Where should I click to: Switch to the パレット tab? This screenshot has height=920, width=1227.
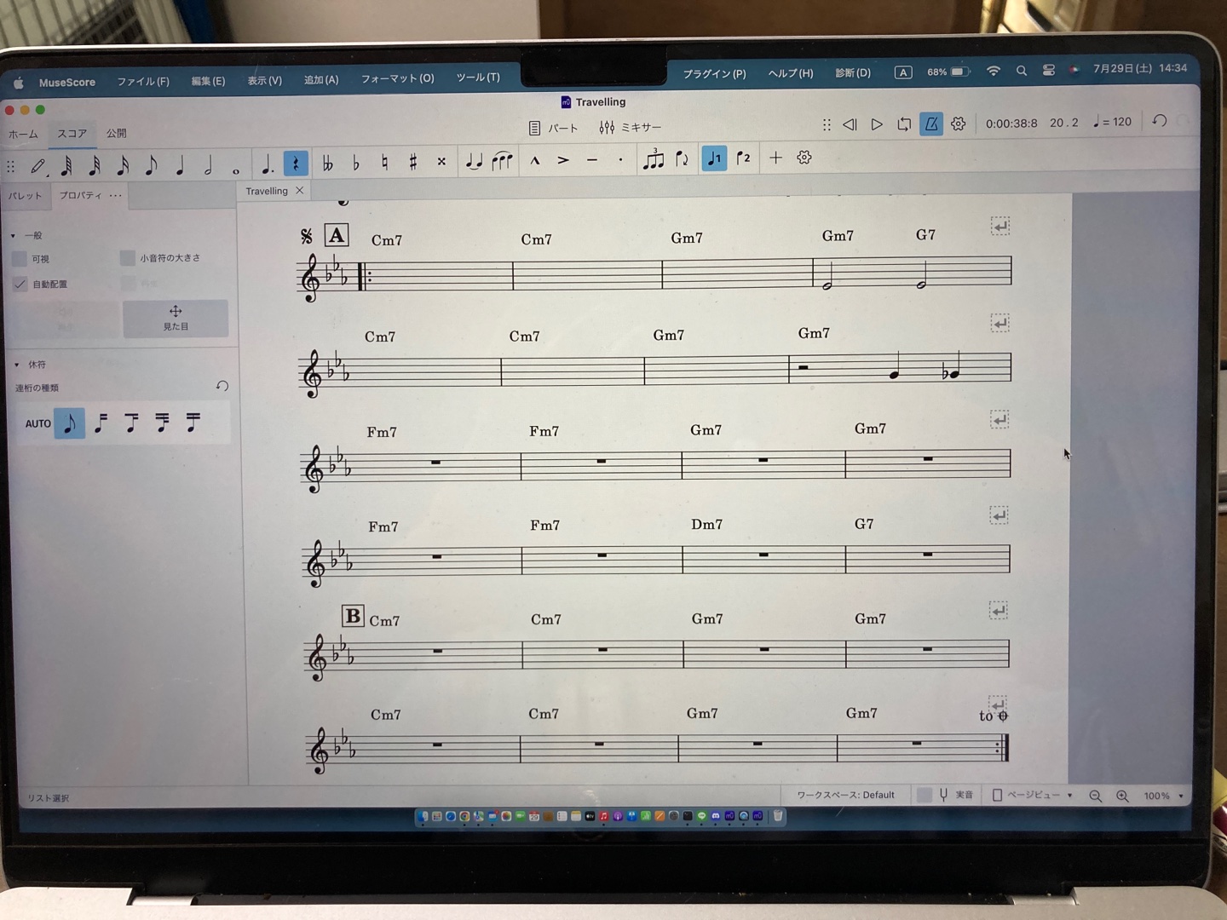pos(25,196)
